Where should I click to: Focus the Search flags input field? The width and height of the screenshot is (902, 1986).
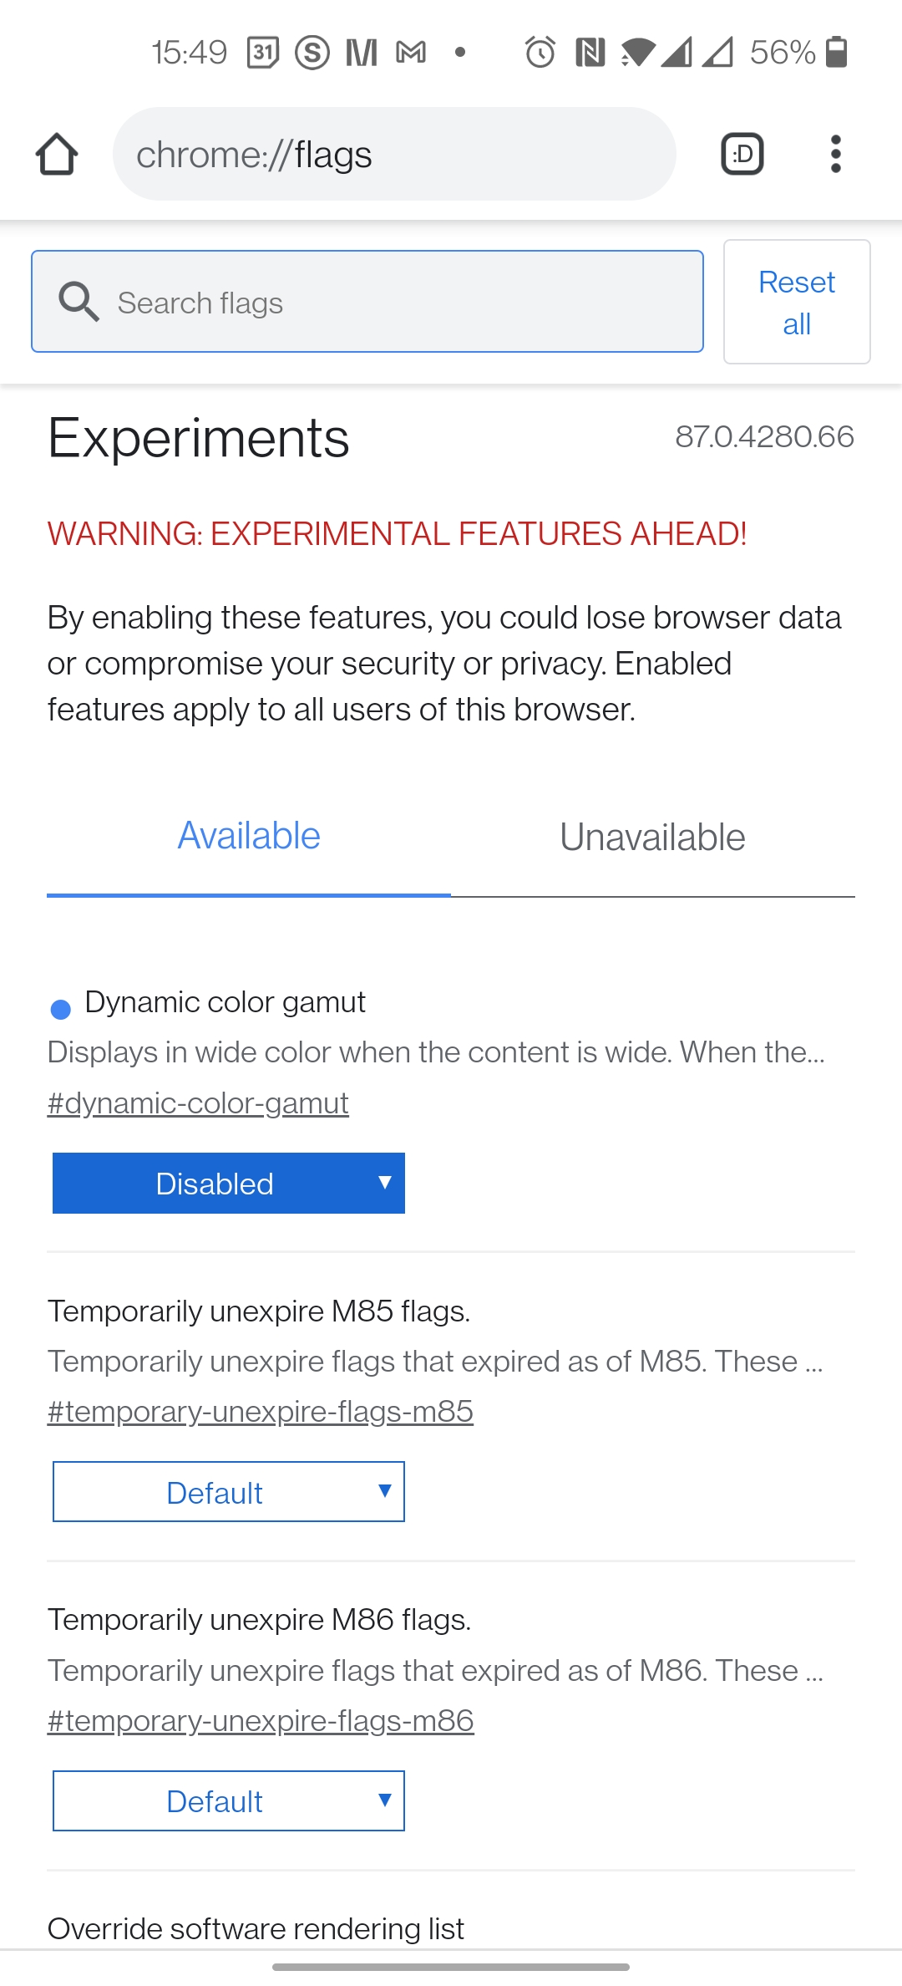coord(367,302)
